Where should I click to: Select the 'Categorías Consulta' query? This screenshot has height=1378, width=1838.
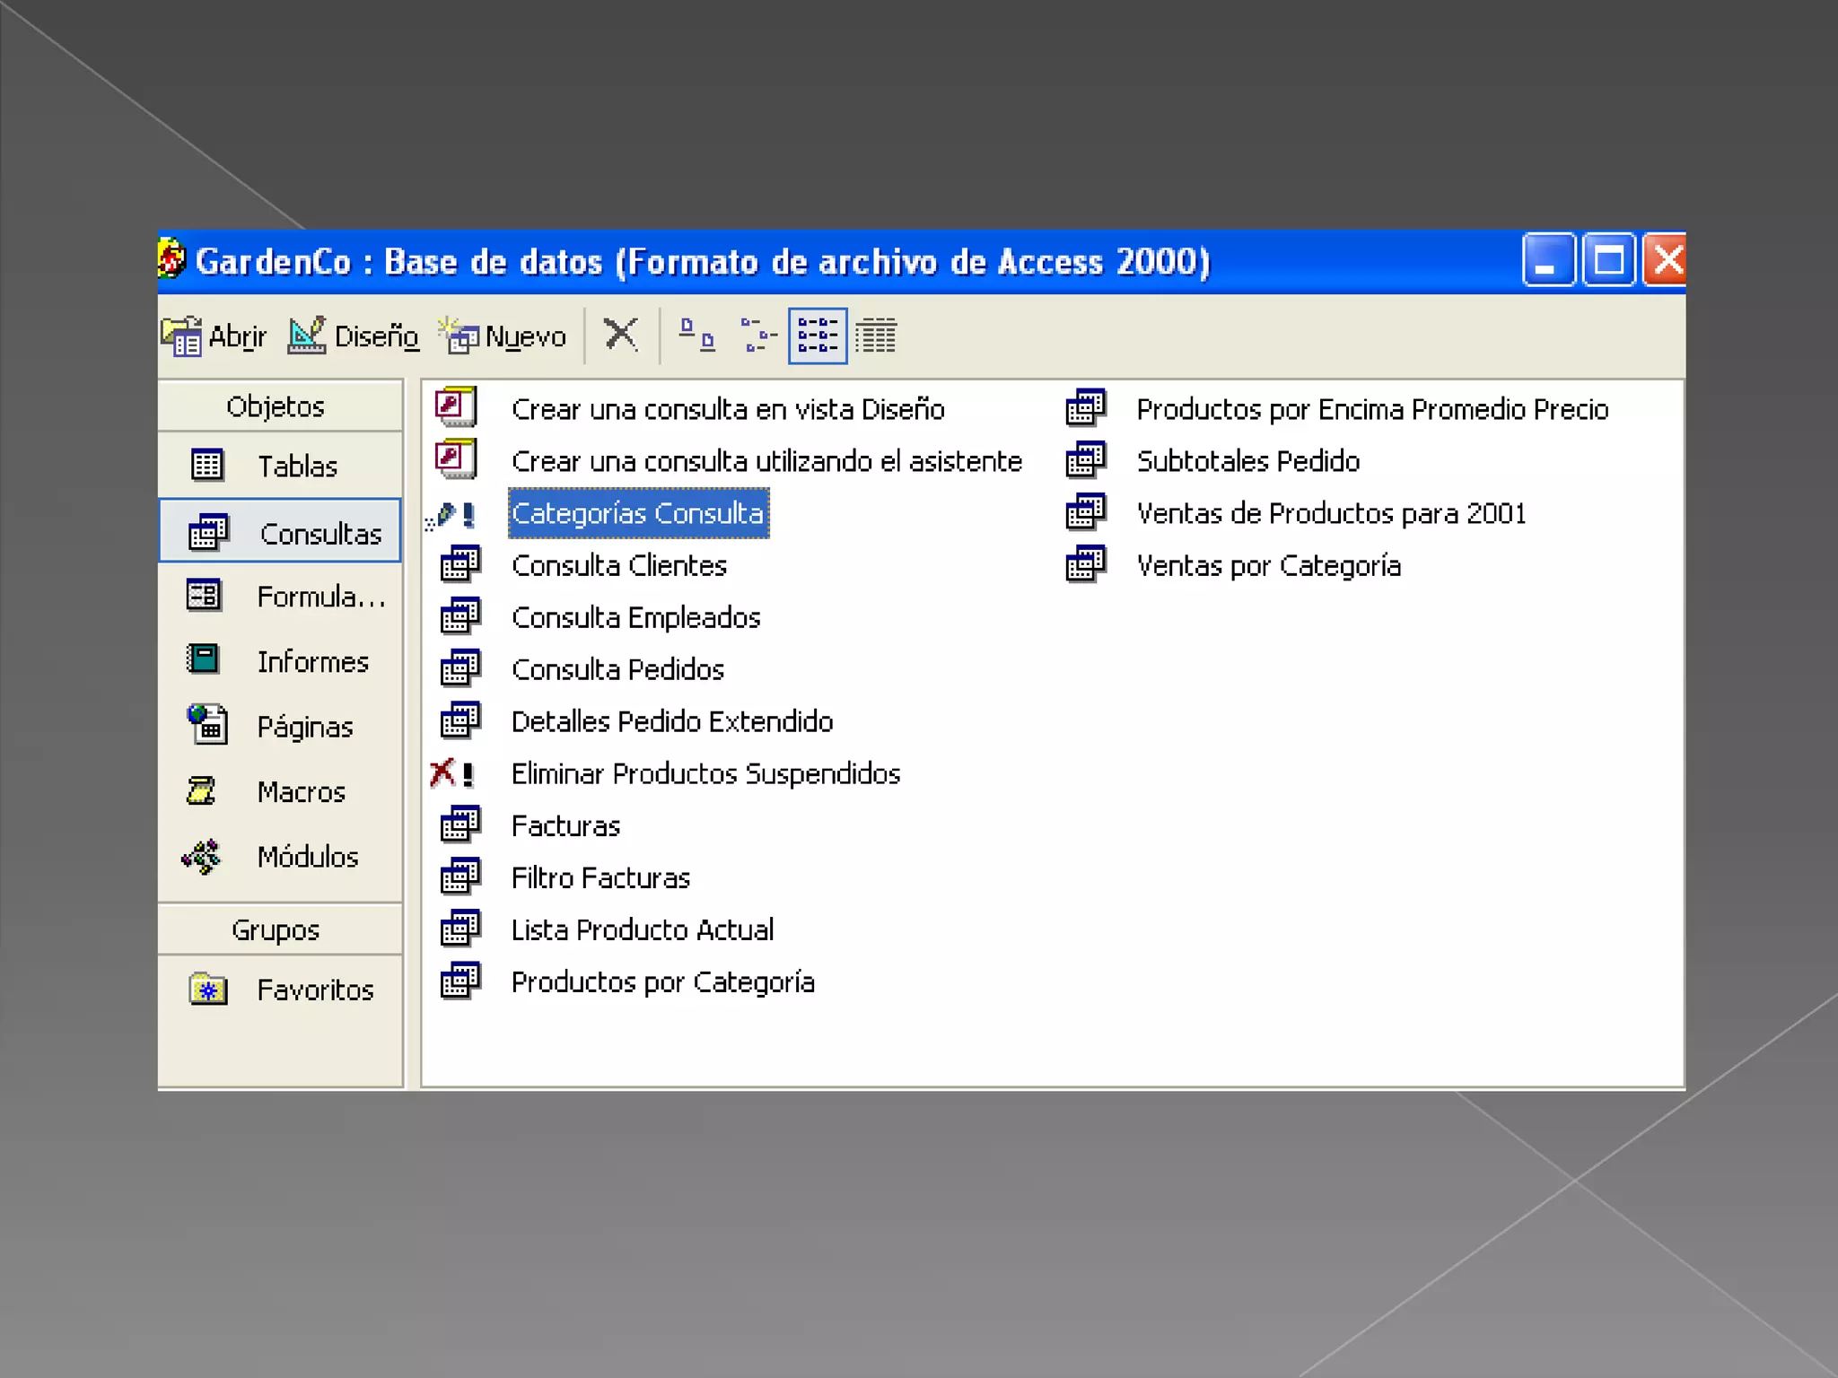point(638,513)
